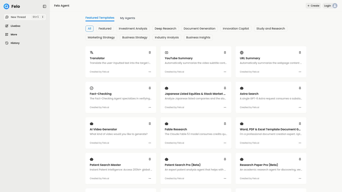This screenshot has height=192, width=342.
Task: Switch to the My Agents tab
Action: point(127,18)
